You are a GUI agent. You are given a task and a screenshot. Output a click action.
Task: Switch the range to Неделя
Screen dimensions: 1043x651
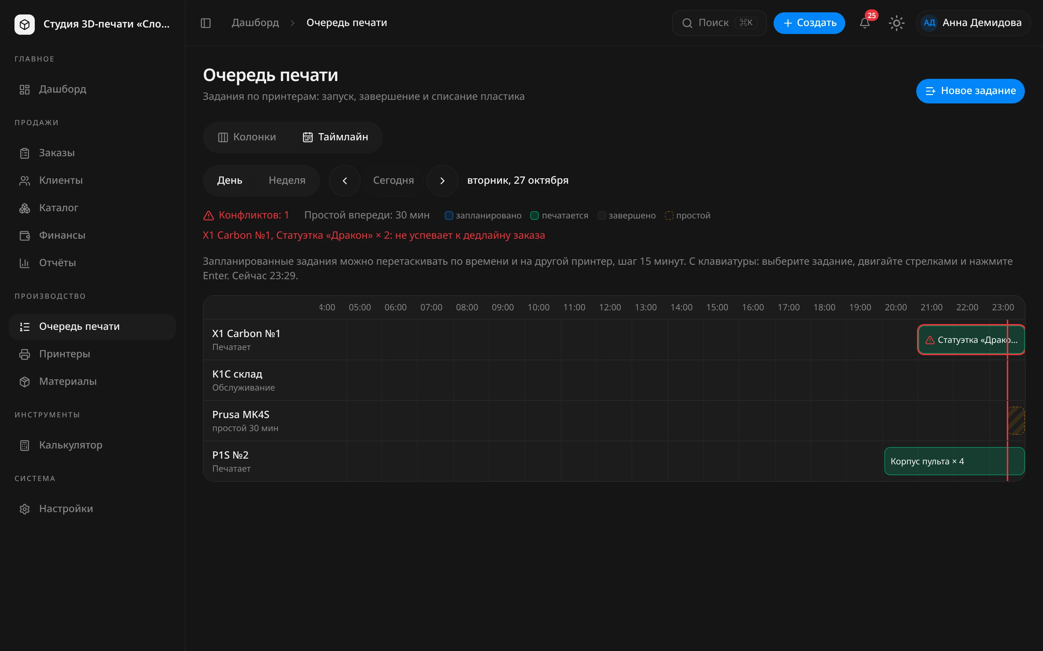pos(287,180)
